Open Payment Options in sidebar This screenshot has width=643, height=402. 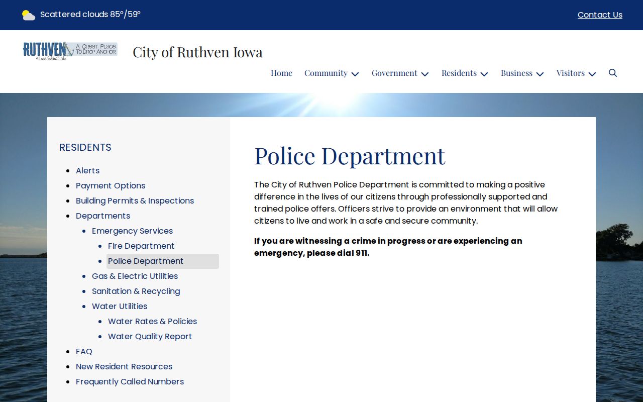coord(111,185)
